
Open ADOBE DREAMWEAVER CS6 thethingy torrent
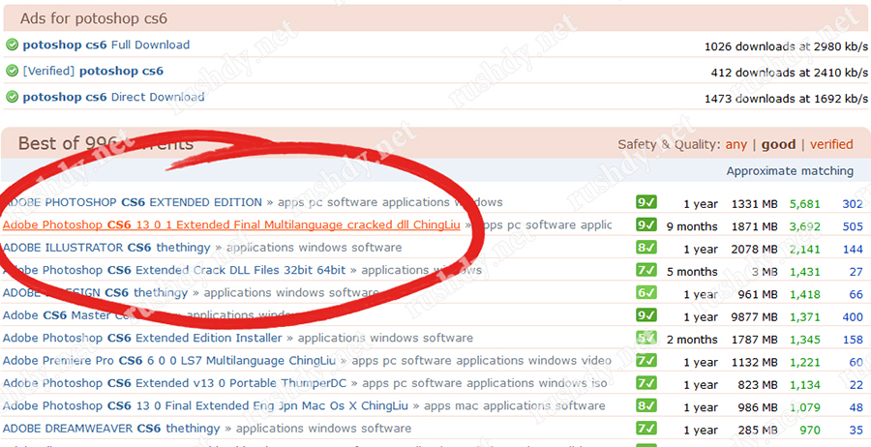[111, 429]
